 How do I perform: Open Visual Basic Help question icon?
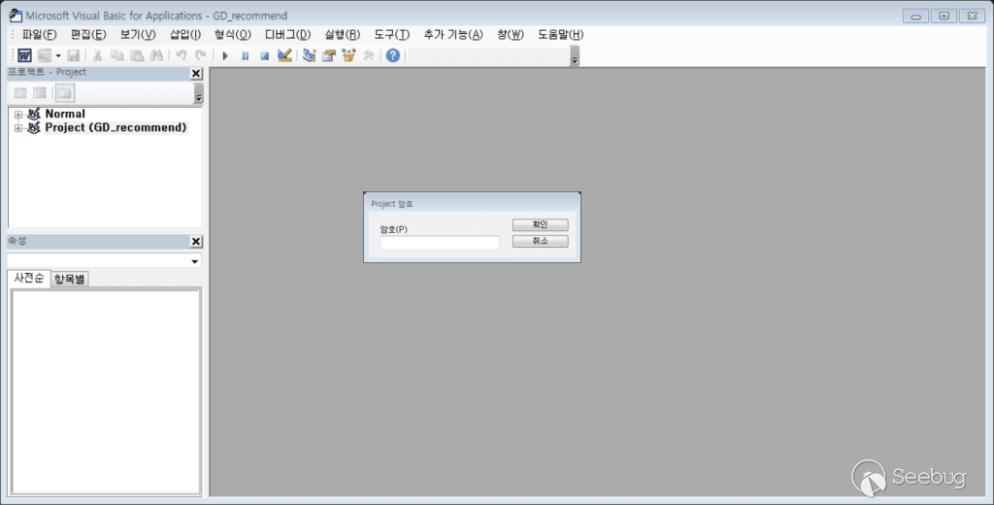393,55
